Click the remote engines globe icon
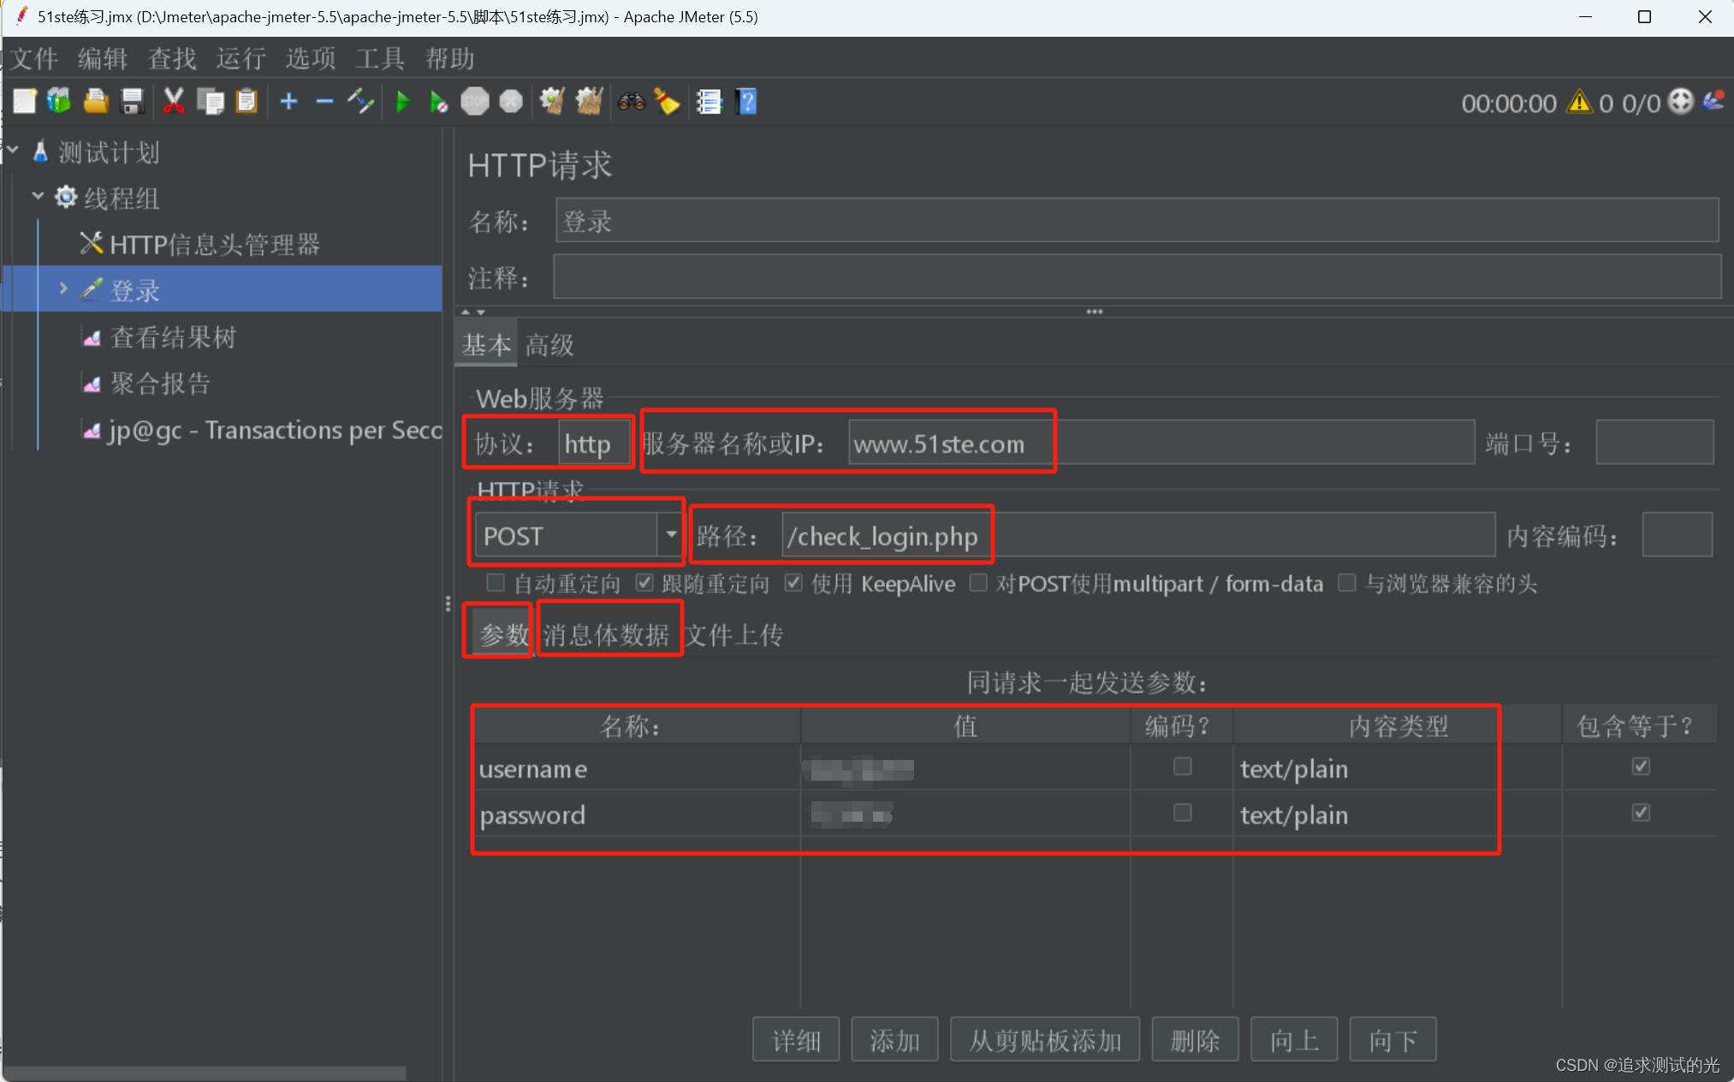 click(1681, 102)
